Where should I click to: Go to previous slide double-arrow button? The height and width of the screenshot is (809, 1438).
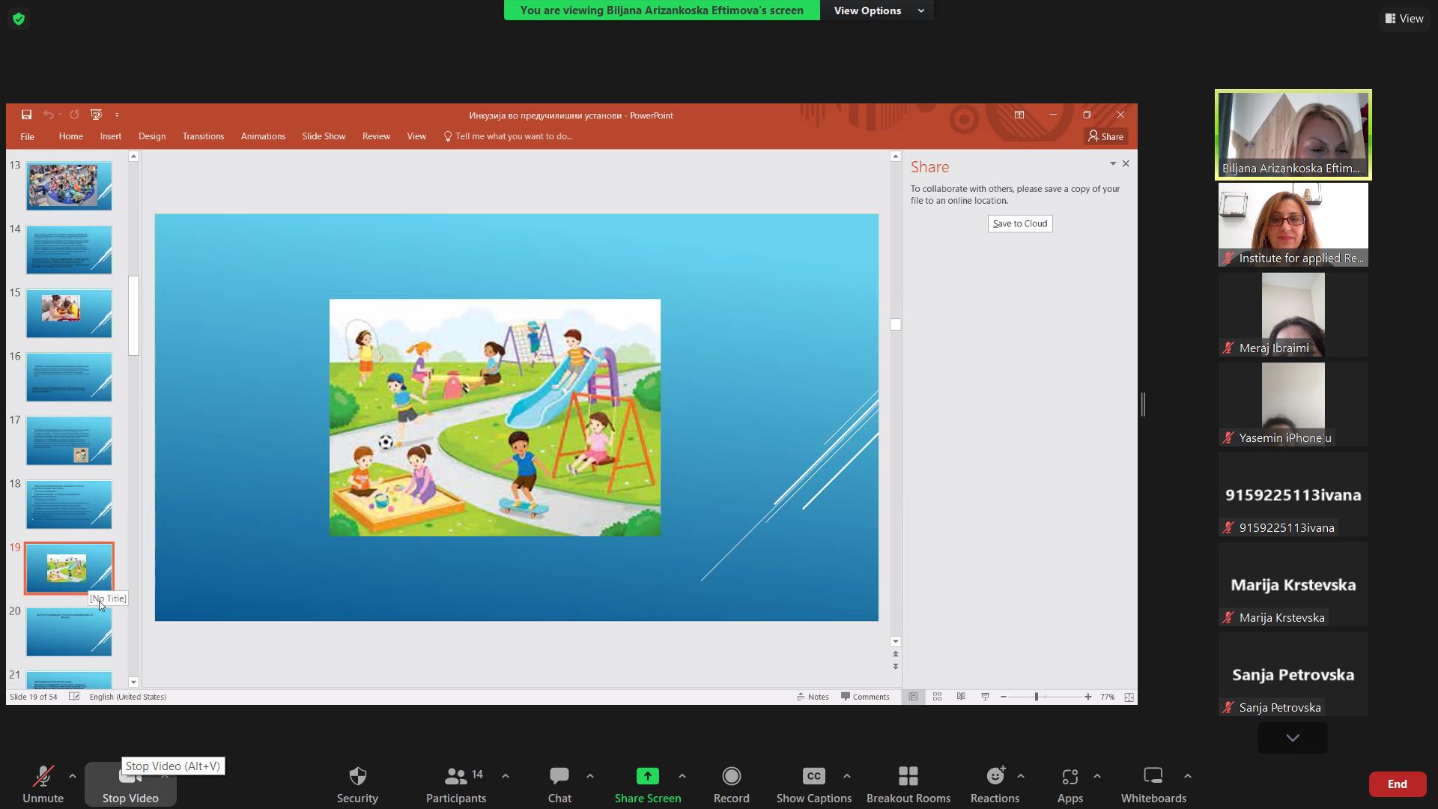tap(895, 654)
